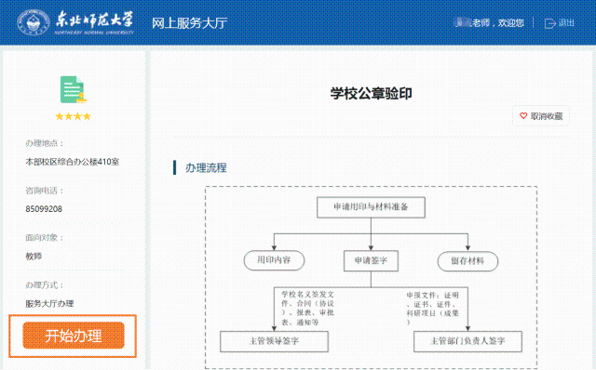
Task: Click flowchart box 申请用印与材料准备
Action: tap(371, 207)
